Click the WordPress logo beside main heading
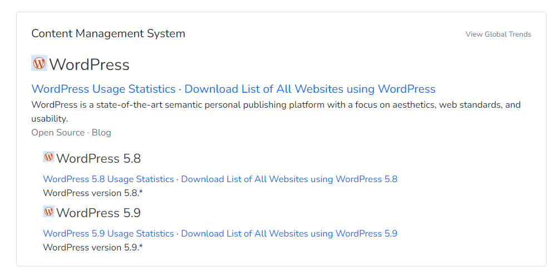Screen dimensions: 555x276 tap(39, 63)
